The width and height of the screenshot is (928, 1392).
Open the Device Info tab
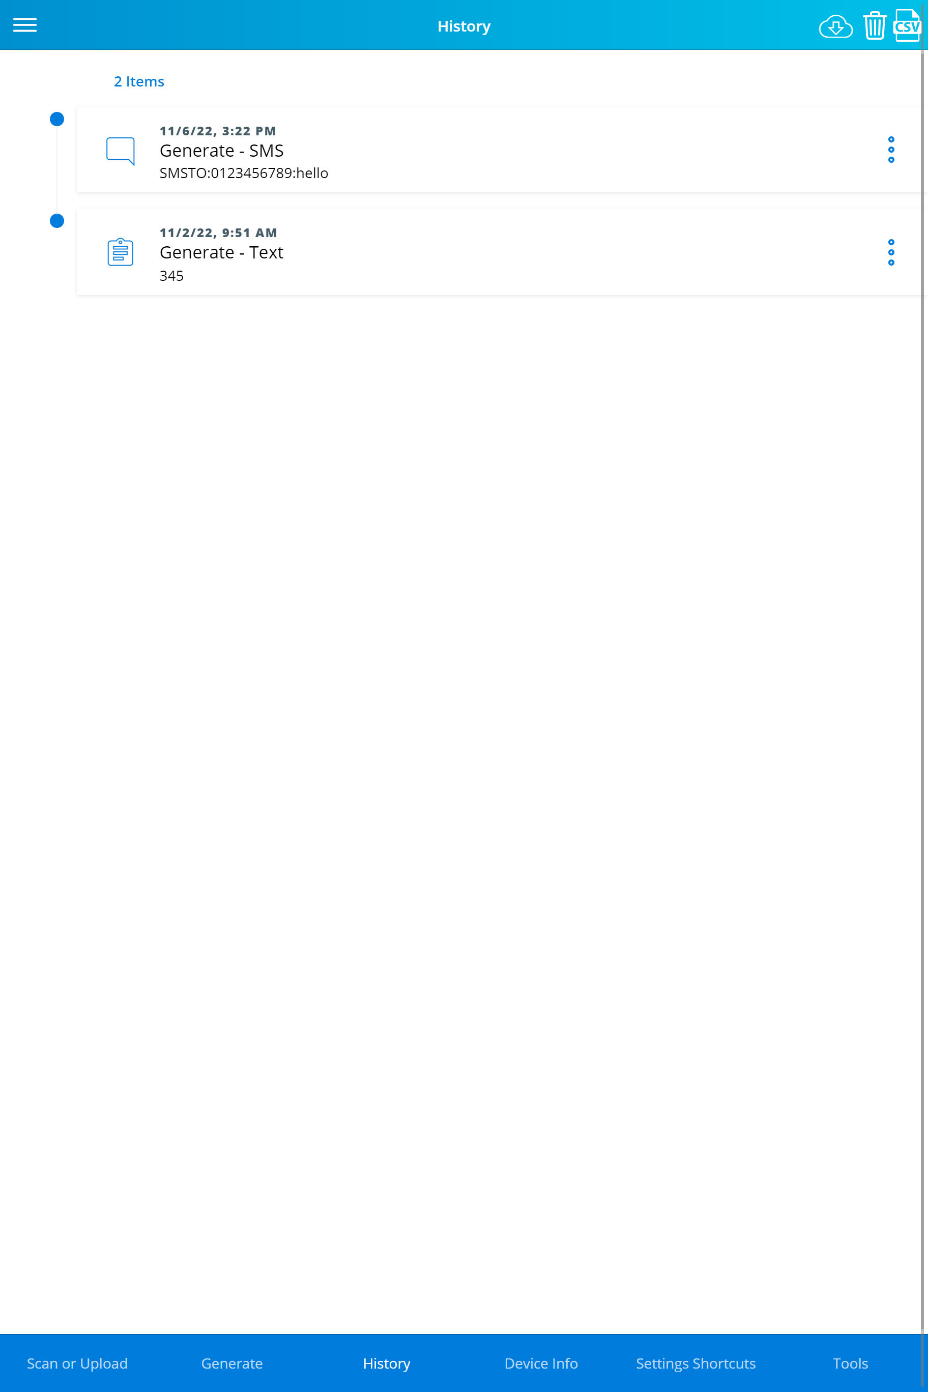click(541, 1363)
